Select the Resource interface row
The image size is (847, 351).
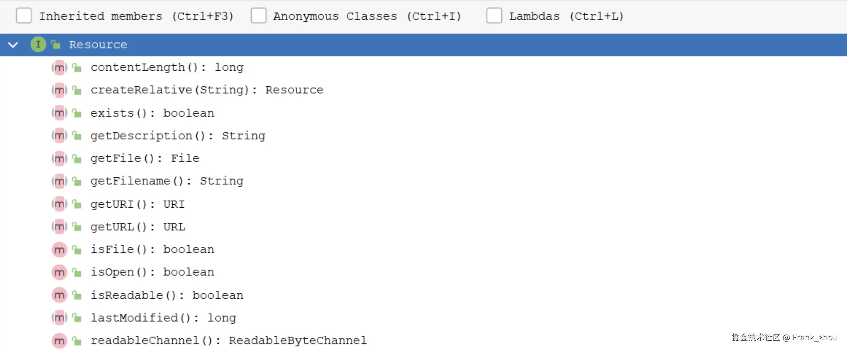423,44
